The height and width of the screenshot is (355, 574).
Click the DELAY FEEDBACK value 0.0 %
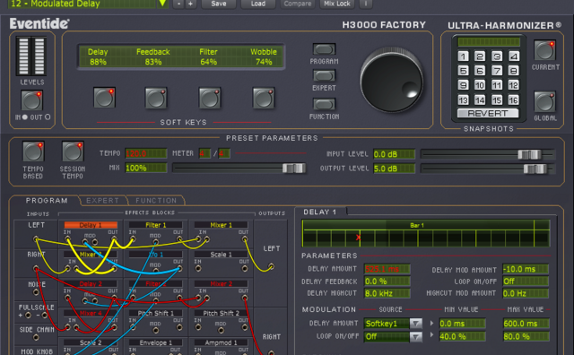tap(387, 281)
